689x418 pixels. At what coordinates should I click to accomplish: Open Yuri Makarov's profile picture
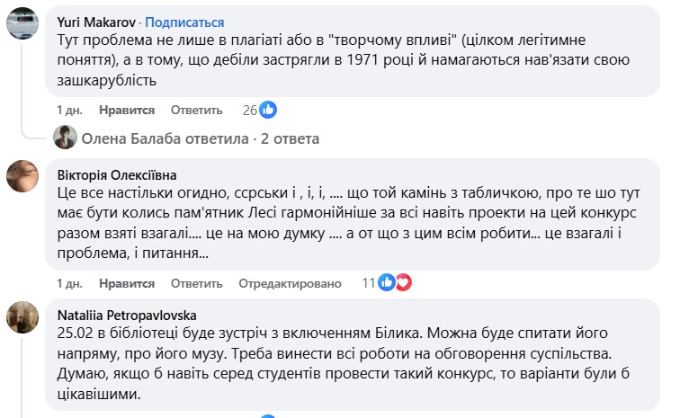pyautogui.click(x=22, y=23)
